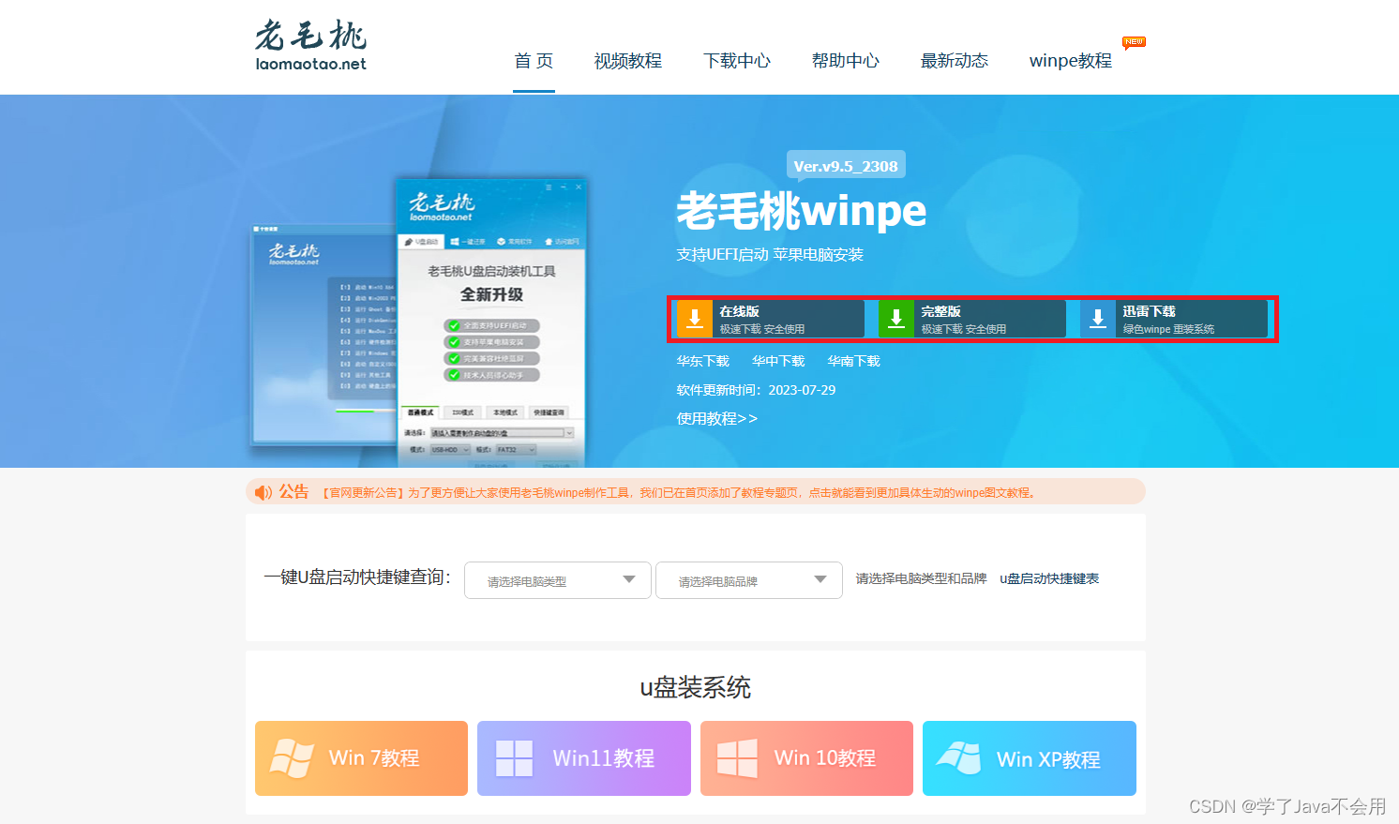Viewport: 1399px width, 824px height.
Task: Download the 完整版 version
Action: [971, 319]
